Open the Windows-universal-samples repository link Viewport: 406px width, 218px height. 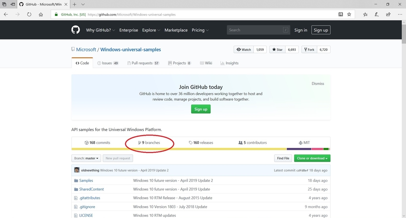tap(131, 49)
